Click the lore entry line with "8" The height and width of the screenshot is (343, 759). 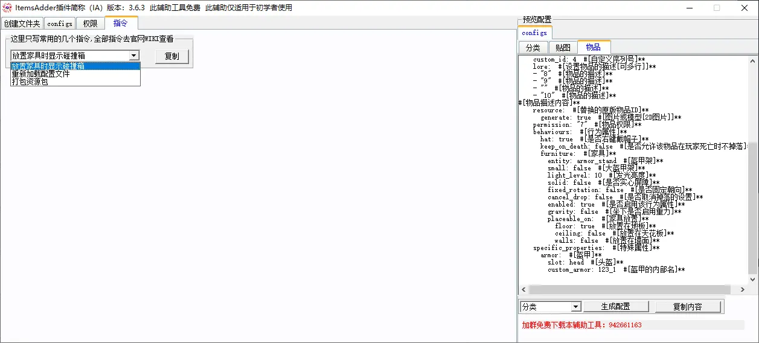tap(573, 74)
